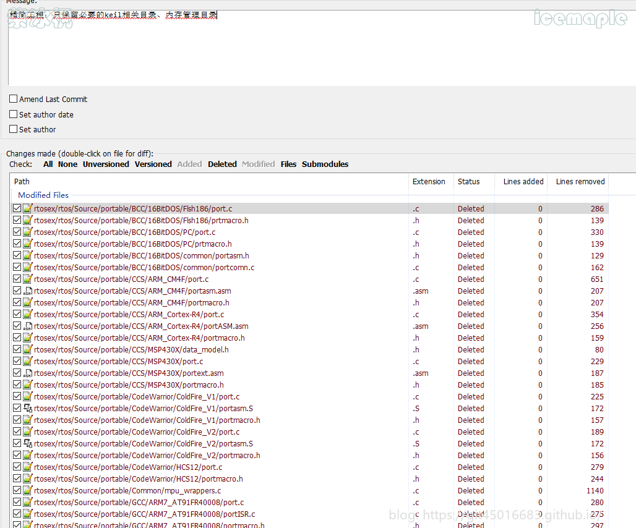The width and height of the screenshot is (636, 528).
Task: Click file icon of common/portasm.h row
Action: click(28, 256)
